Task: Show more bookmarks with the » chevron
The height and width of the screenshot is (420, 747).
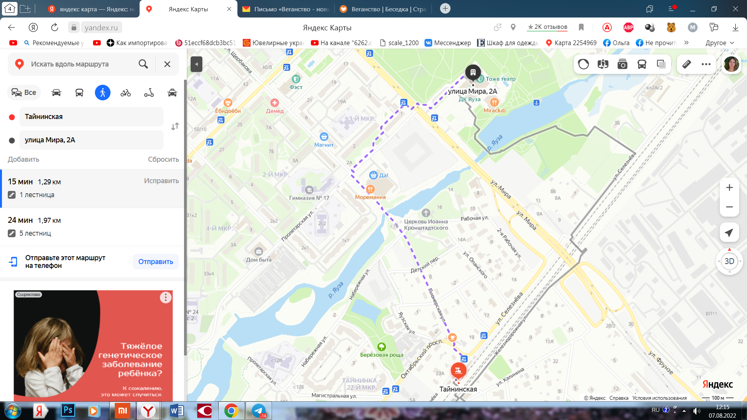Action: click(x=686, y=43)
